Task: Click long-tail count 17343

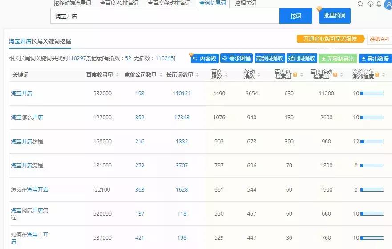Action: click(x=182, y=117)
